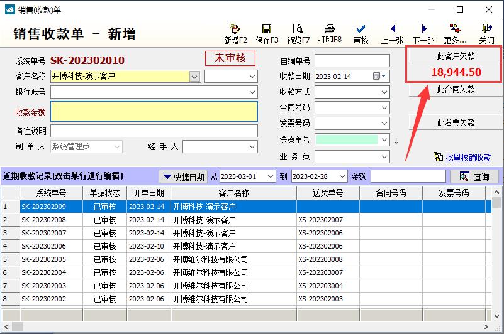Click the horizontal scroll left arrow

[6, 326]
